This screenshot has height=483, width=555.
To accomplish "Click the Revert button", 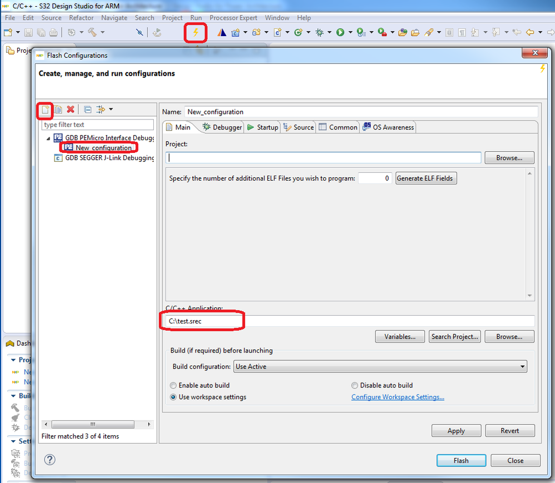I will [x=509, y=431].
